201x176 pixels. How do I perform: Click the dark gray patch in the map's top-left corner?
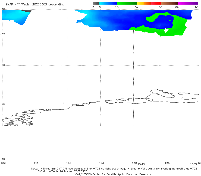pos(27,11)
